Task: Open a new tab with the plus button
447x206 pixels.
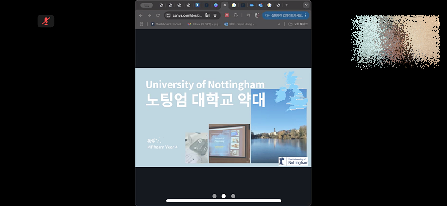Action: 287,5
